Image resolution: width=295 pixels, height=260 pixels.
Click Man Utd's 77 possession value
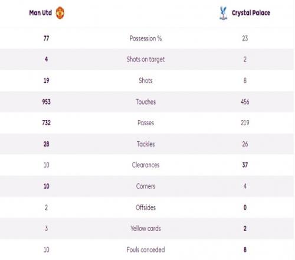(46, 38)
